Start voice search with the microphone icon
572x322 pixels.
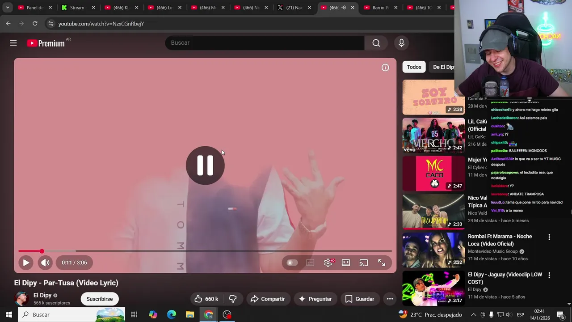401,43
